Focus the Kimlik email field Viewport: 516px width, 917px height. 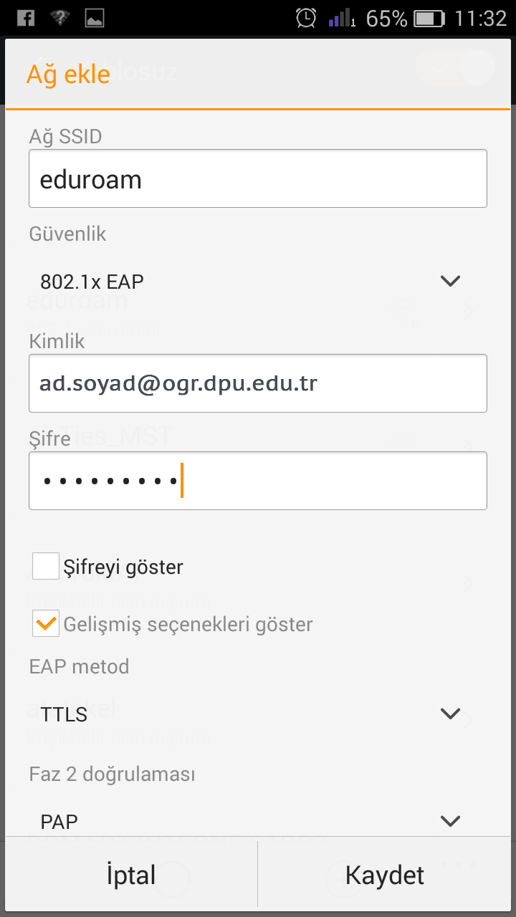click(x=258, y=383)
